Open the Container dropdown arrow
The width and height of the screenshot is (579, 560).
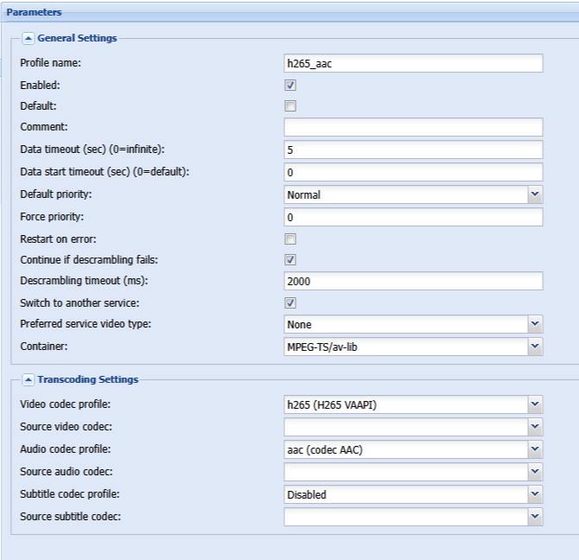coord(535,347)
